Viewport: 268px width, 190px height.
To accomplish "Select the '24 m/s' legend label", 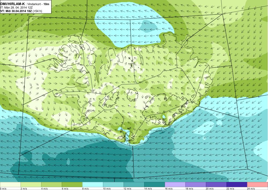I will tap(251, 189).
